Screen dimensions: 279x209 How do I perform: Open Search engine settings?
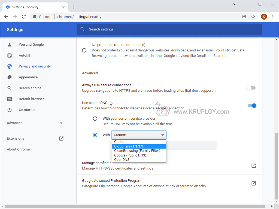[x=30, y=88]
